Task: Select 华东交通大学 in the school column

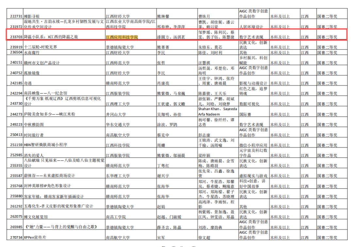Action: [118, 124]
